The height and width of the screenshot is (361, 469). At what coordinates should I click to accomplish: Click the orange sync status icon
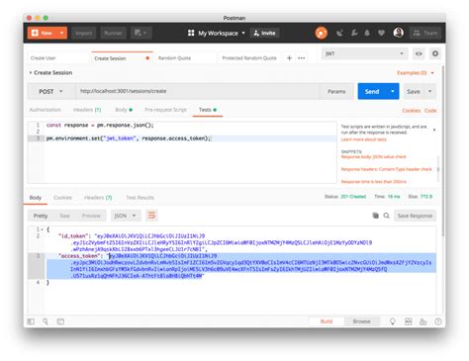[x=321, y=33]
